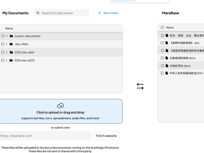Screen dimensions: 204x153
Task: Click the file icon of 云南省消防条例.docx
Action: 167,58
